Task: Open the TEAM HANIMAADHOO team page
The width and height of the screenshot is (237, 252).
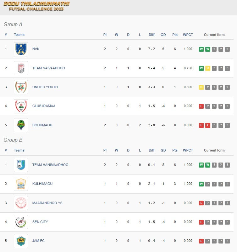Action: (x=50, y=165)
